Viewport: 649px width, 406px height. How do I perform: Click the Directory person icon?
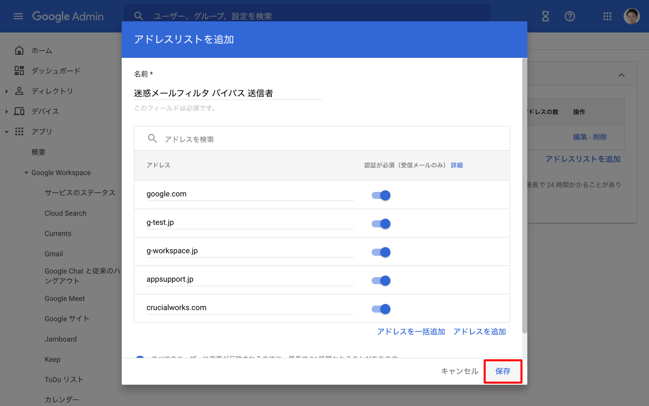coord(19,91)
